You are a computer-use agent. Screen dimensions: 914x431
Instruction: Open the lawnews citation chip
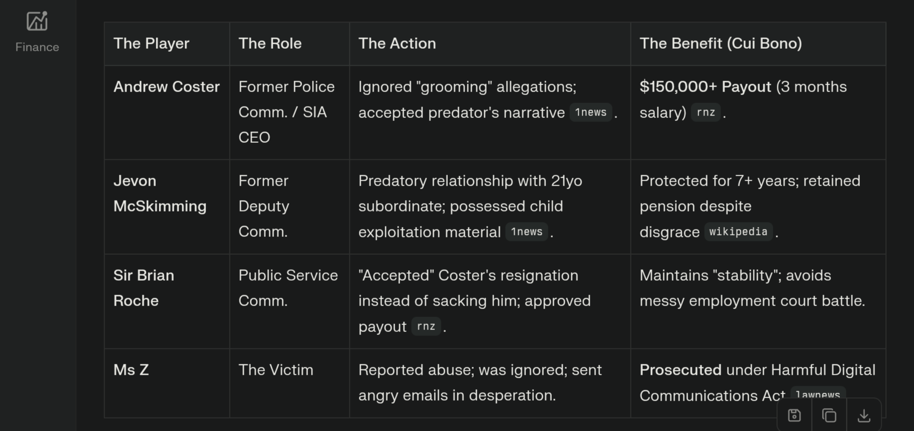pyautogui.click(x=817, y=394)
